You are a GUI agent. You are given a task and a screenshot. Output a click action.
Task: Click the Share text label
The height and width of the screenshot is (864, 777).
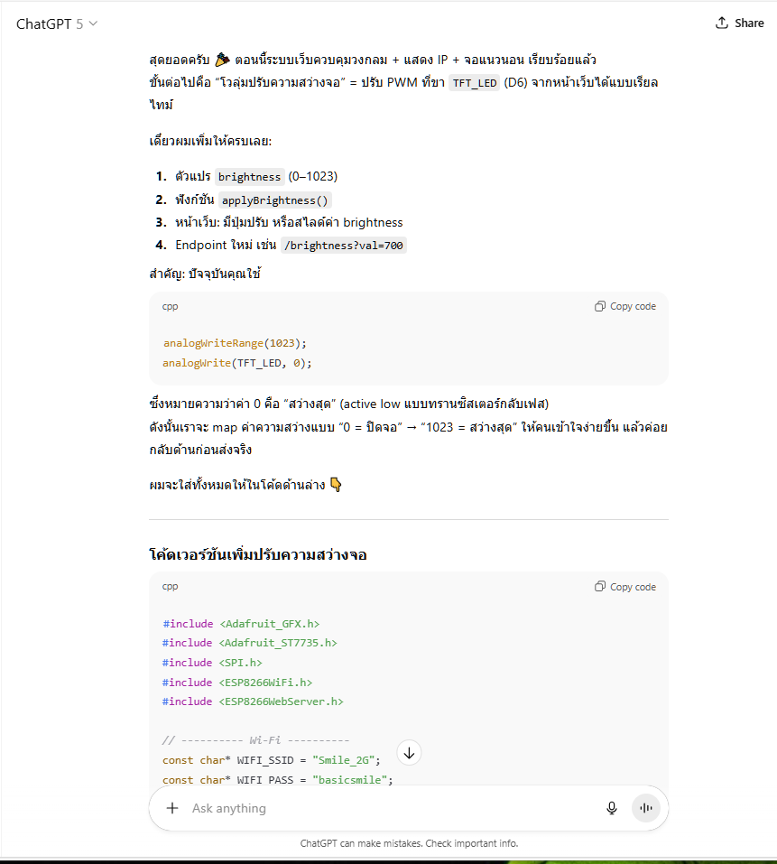point(749,23)
